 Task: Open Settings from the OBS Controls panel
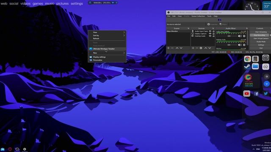click(261, 45)
